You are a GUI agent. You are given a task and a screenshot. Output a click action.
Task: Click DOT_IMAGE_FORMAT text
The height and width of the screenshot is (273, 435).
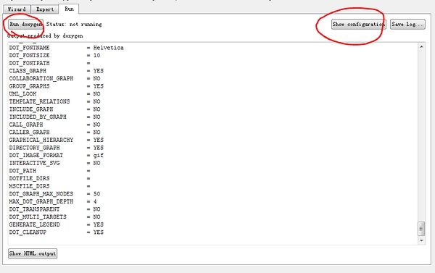pos(36,155)
